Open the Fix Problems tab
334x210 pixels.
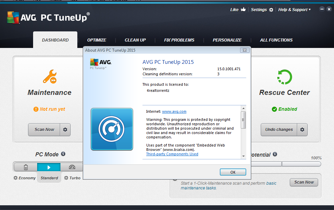coord(179,40)
